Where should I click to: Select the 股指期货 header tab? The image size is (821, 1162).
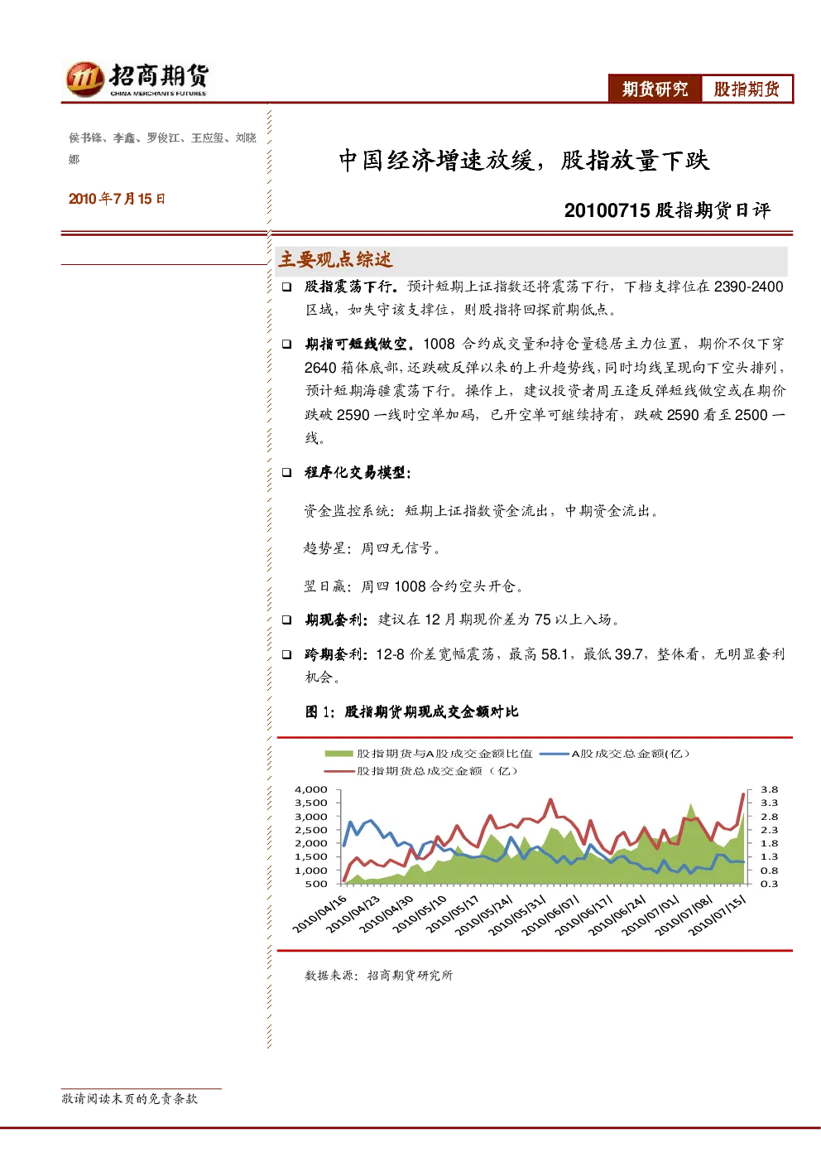747,89
